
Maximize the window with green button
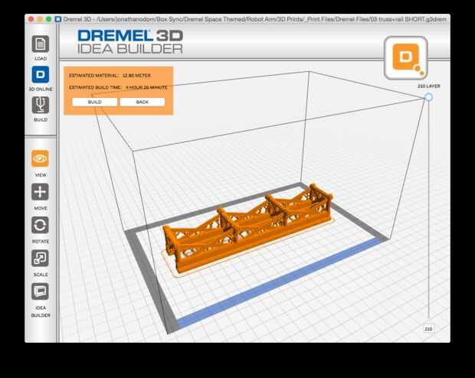[x=48, y=19]
